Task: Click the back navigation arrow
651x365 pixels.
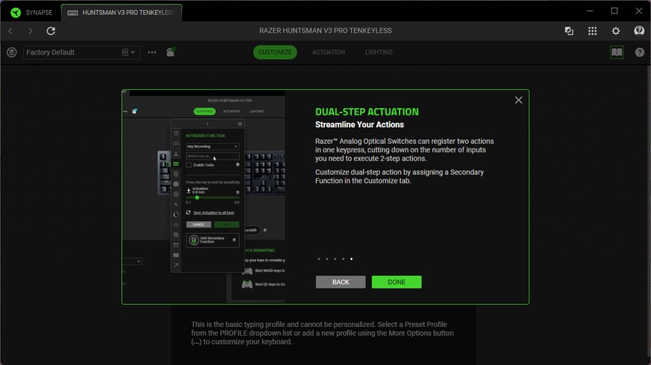Action: pos(10,31)
